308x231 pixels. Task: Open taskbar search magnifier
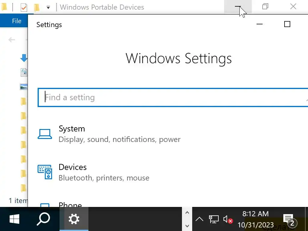pyautogui.click(x=43, y=219)
